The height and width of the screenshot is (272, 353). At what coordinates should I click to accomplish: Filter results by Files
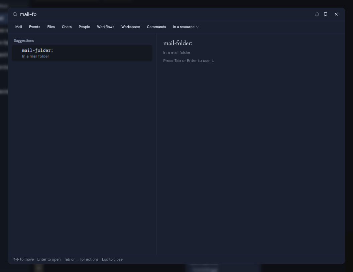tap(51, 27)
